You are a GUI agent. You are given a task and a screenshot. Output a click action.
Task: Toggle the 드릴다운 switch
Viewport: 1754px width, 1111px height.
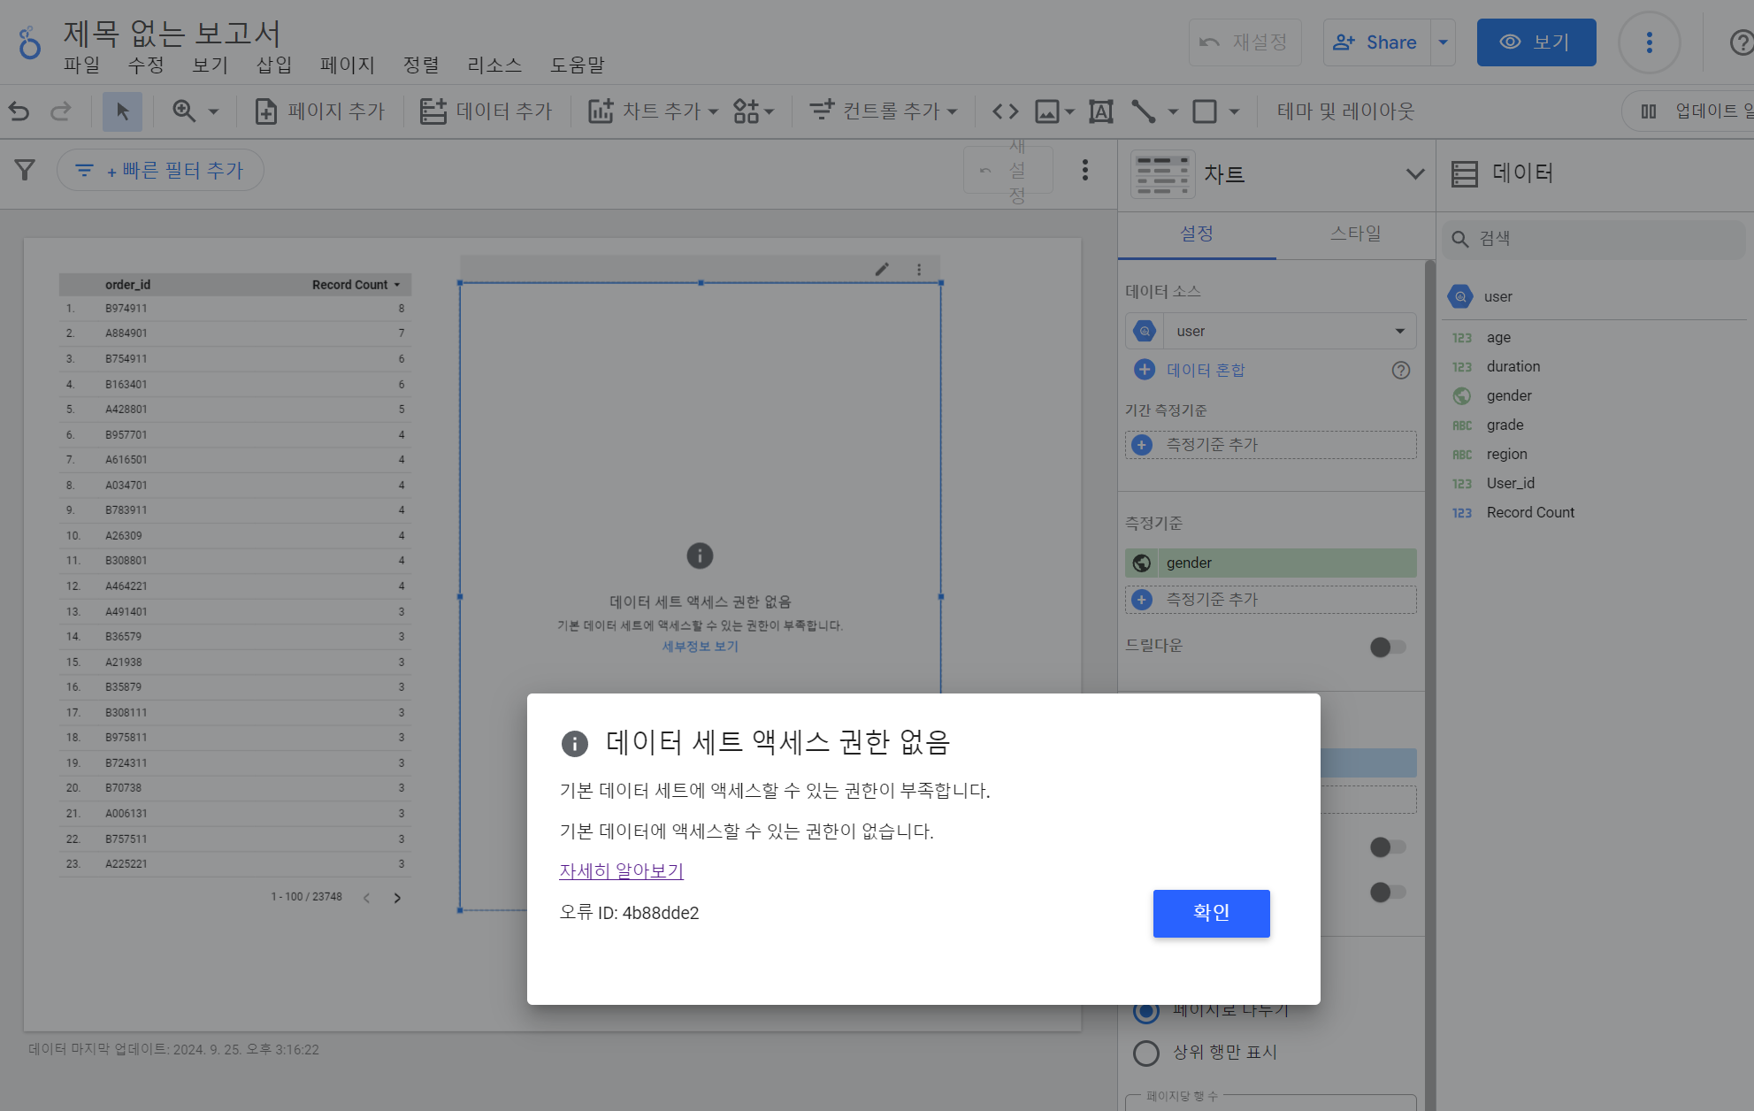coord(1387,647)
